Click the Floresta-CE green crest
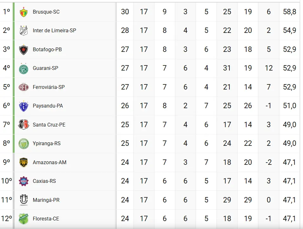 click(x=23, y=219)
